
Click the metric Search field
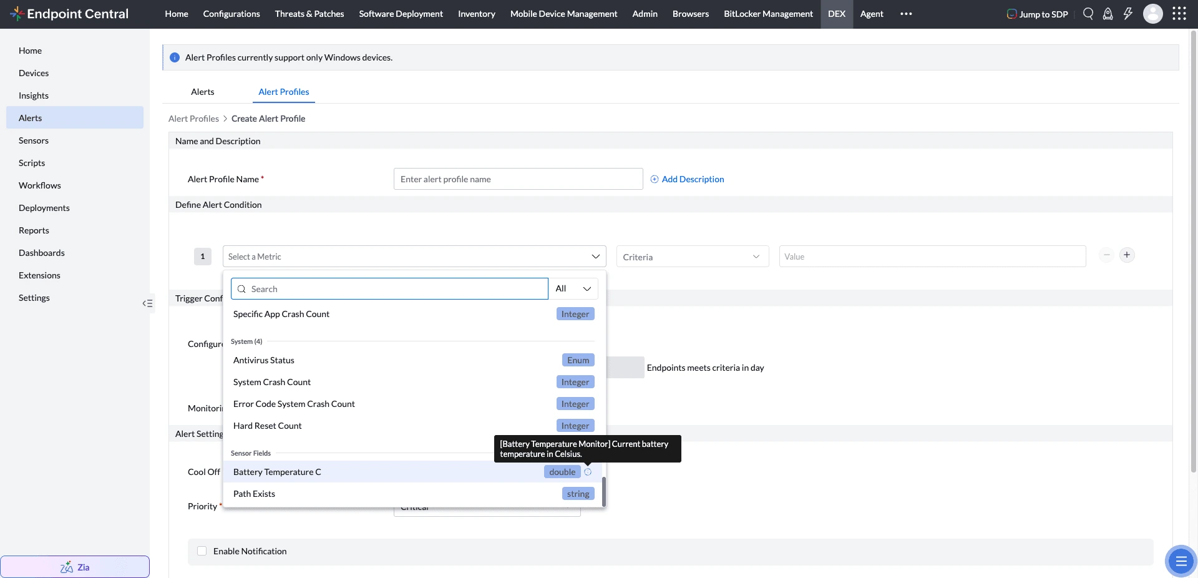coord(389,289)
